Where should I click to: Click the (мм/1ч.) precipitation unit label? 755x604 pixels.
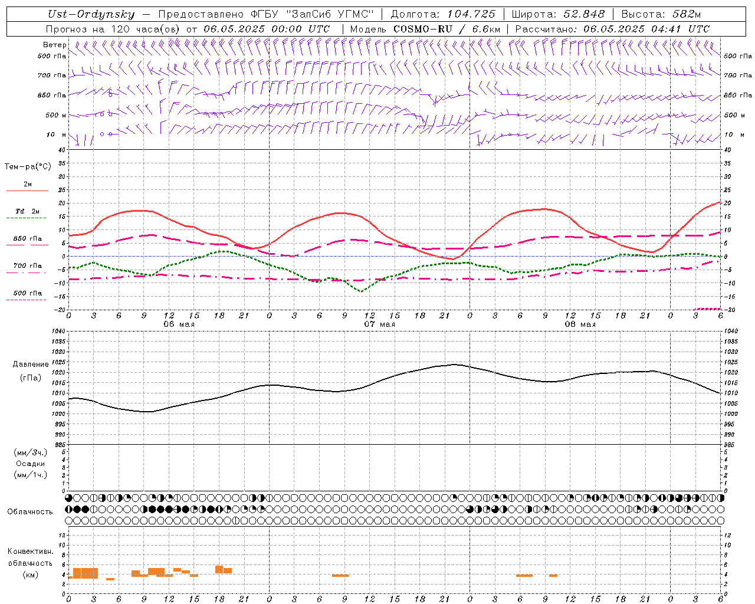click(x=31, y=475)
